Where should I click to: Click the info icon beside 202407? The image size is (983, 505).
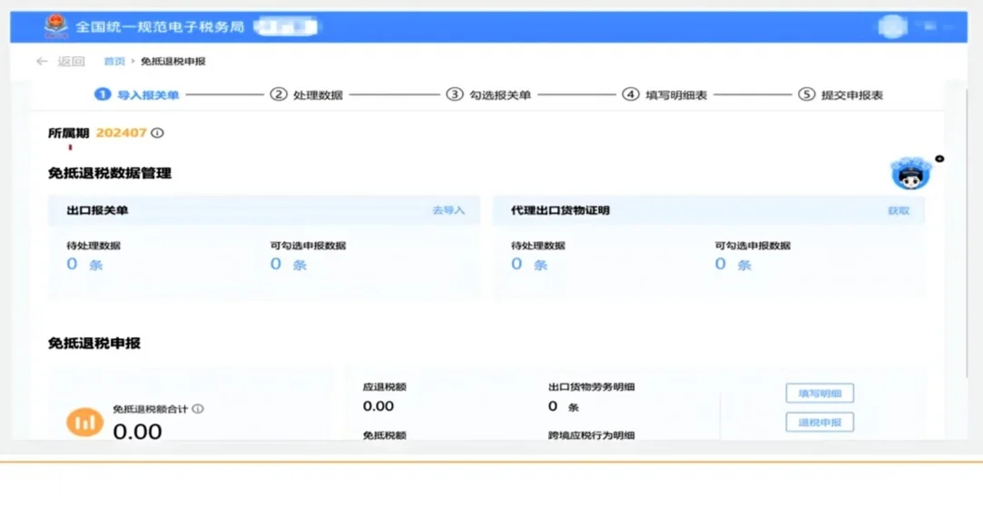tap(157, 133)
